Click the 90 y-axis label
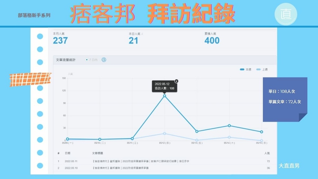 [x=65, y=103]
